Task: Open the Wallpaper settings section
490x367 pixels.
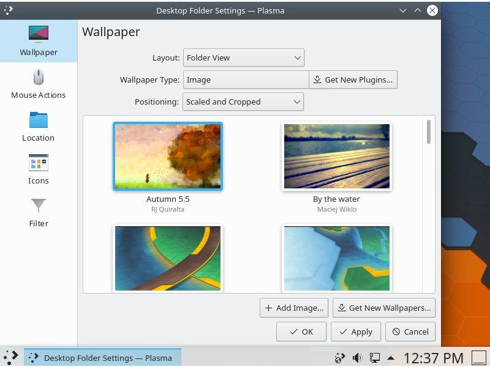Action: [x=38, y=40]
